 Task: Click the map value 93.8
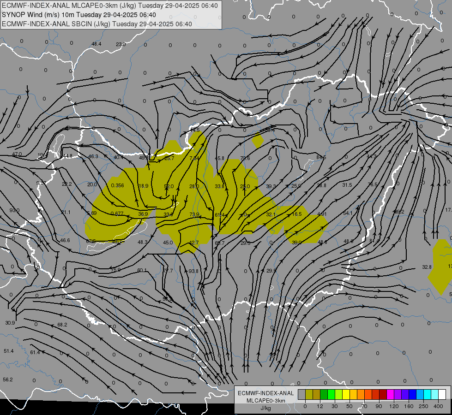pyautogui.click(x=193, y=271)
